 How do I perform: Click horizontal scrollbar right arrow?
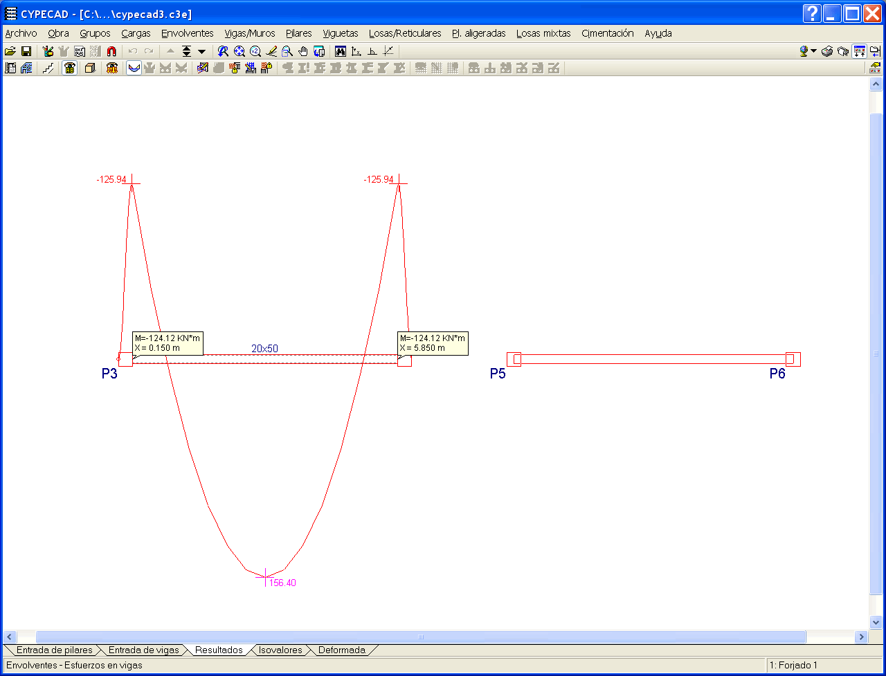862,637
